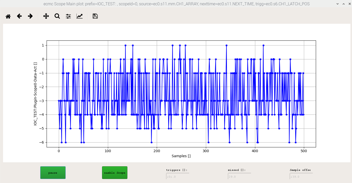This screenshot has height=183, width=352.
Task: Click the 'missed []:' label
Action: click(237, 170)
